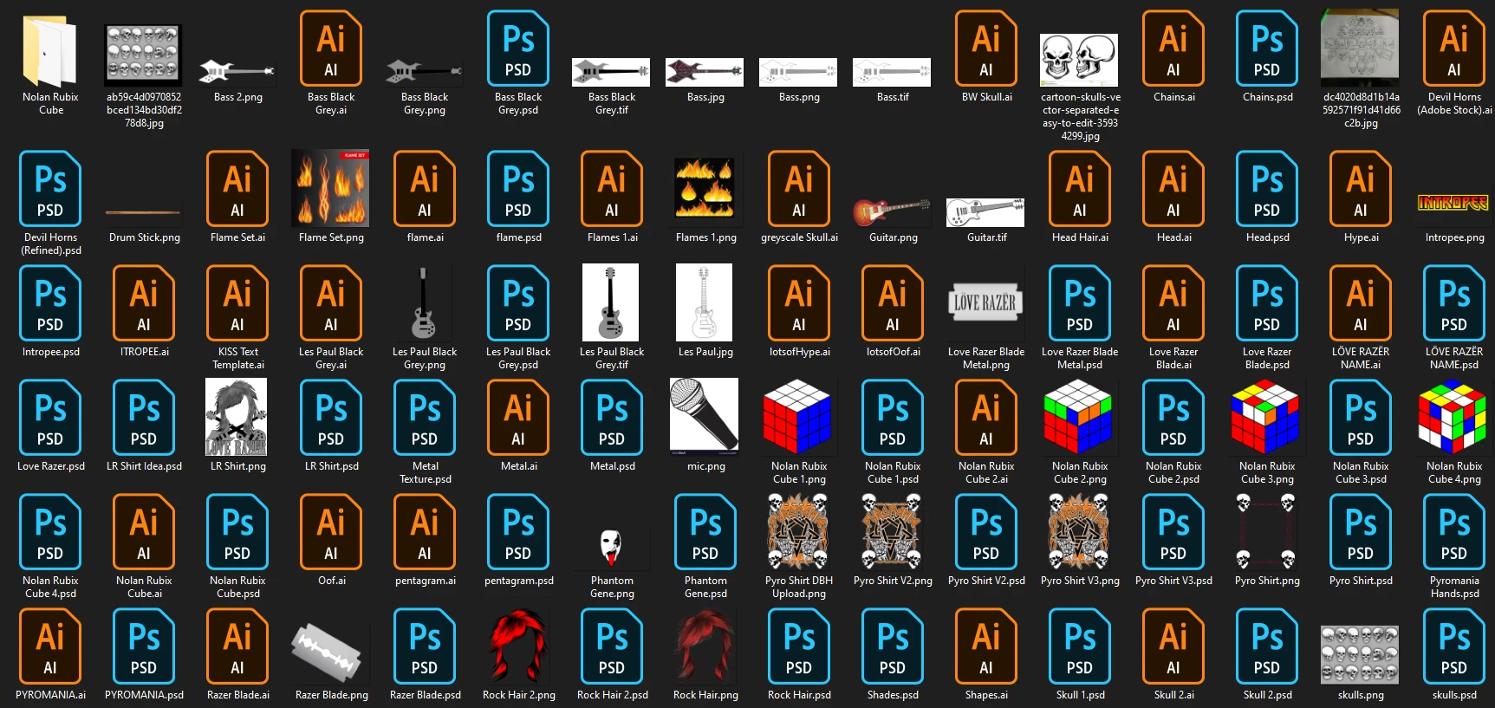Click the BW Skull.ai file icon
The width and height of the screenshot is (1495, 708).
986,49
